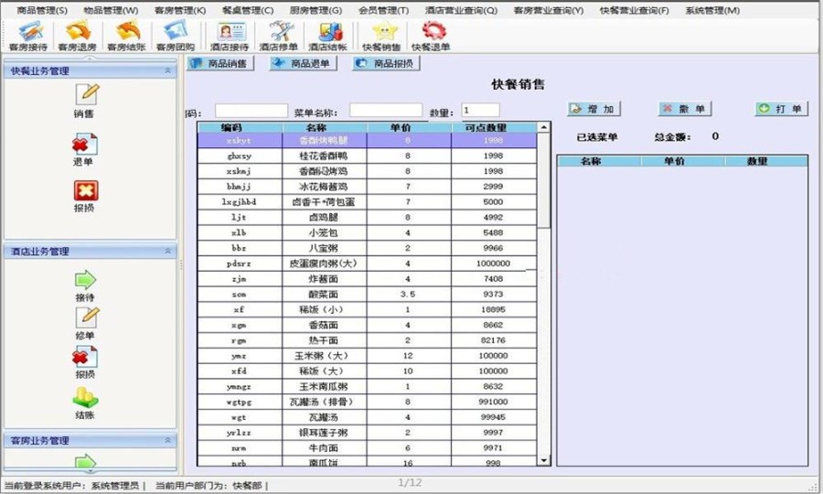823x494 pixels.
Task: Click the 快餐退单 toolbar icon
Action: click(431, 36)
